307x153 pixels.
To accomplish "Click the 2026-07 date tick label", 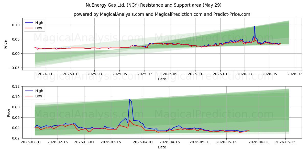I will coord(295,74).
